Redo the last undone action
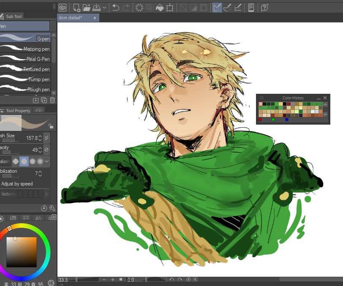 pos(126,8)
